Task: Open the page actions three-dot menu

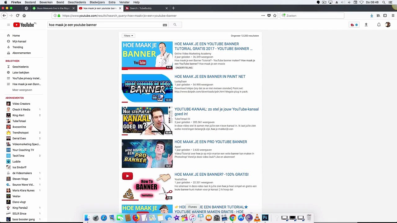Action: coord(263,15)
